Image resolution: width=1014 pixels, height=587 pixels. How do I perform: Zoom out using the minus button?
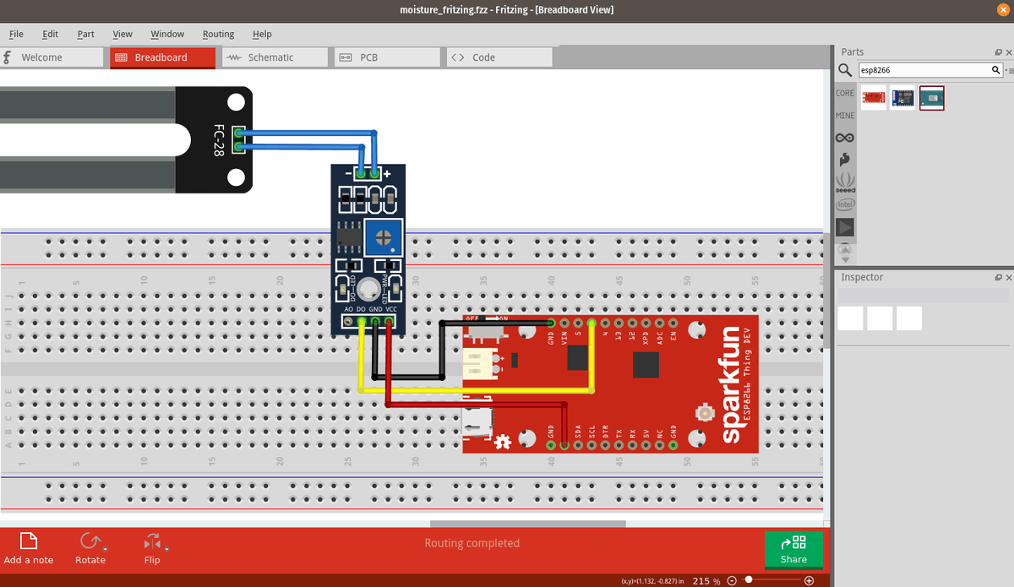click(x=732, y=581)
